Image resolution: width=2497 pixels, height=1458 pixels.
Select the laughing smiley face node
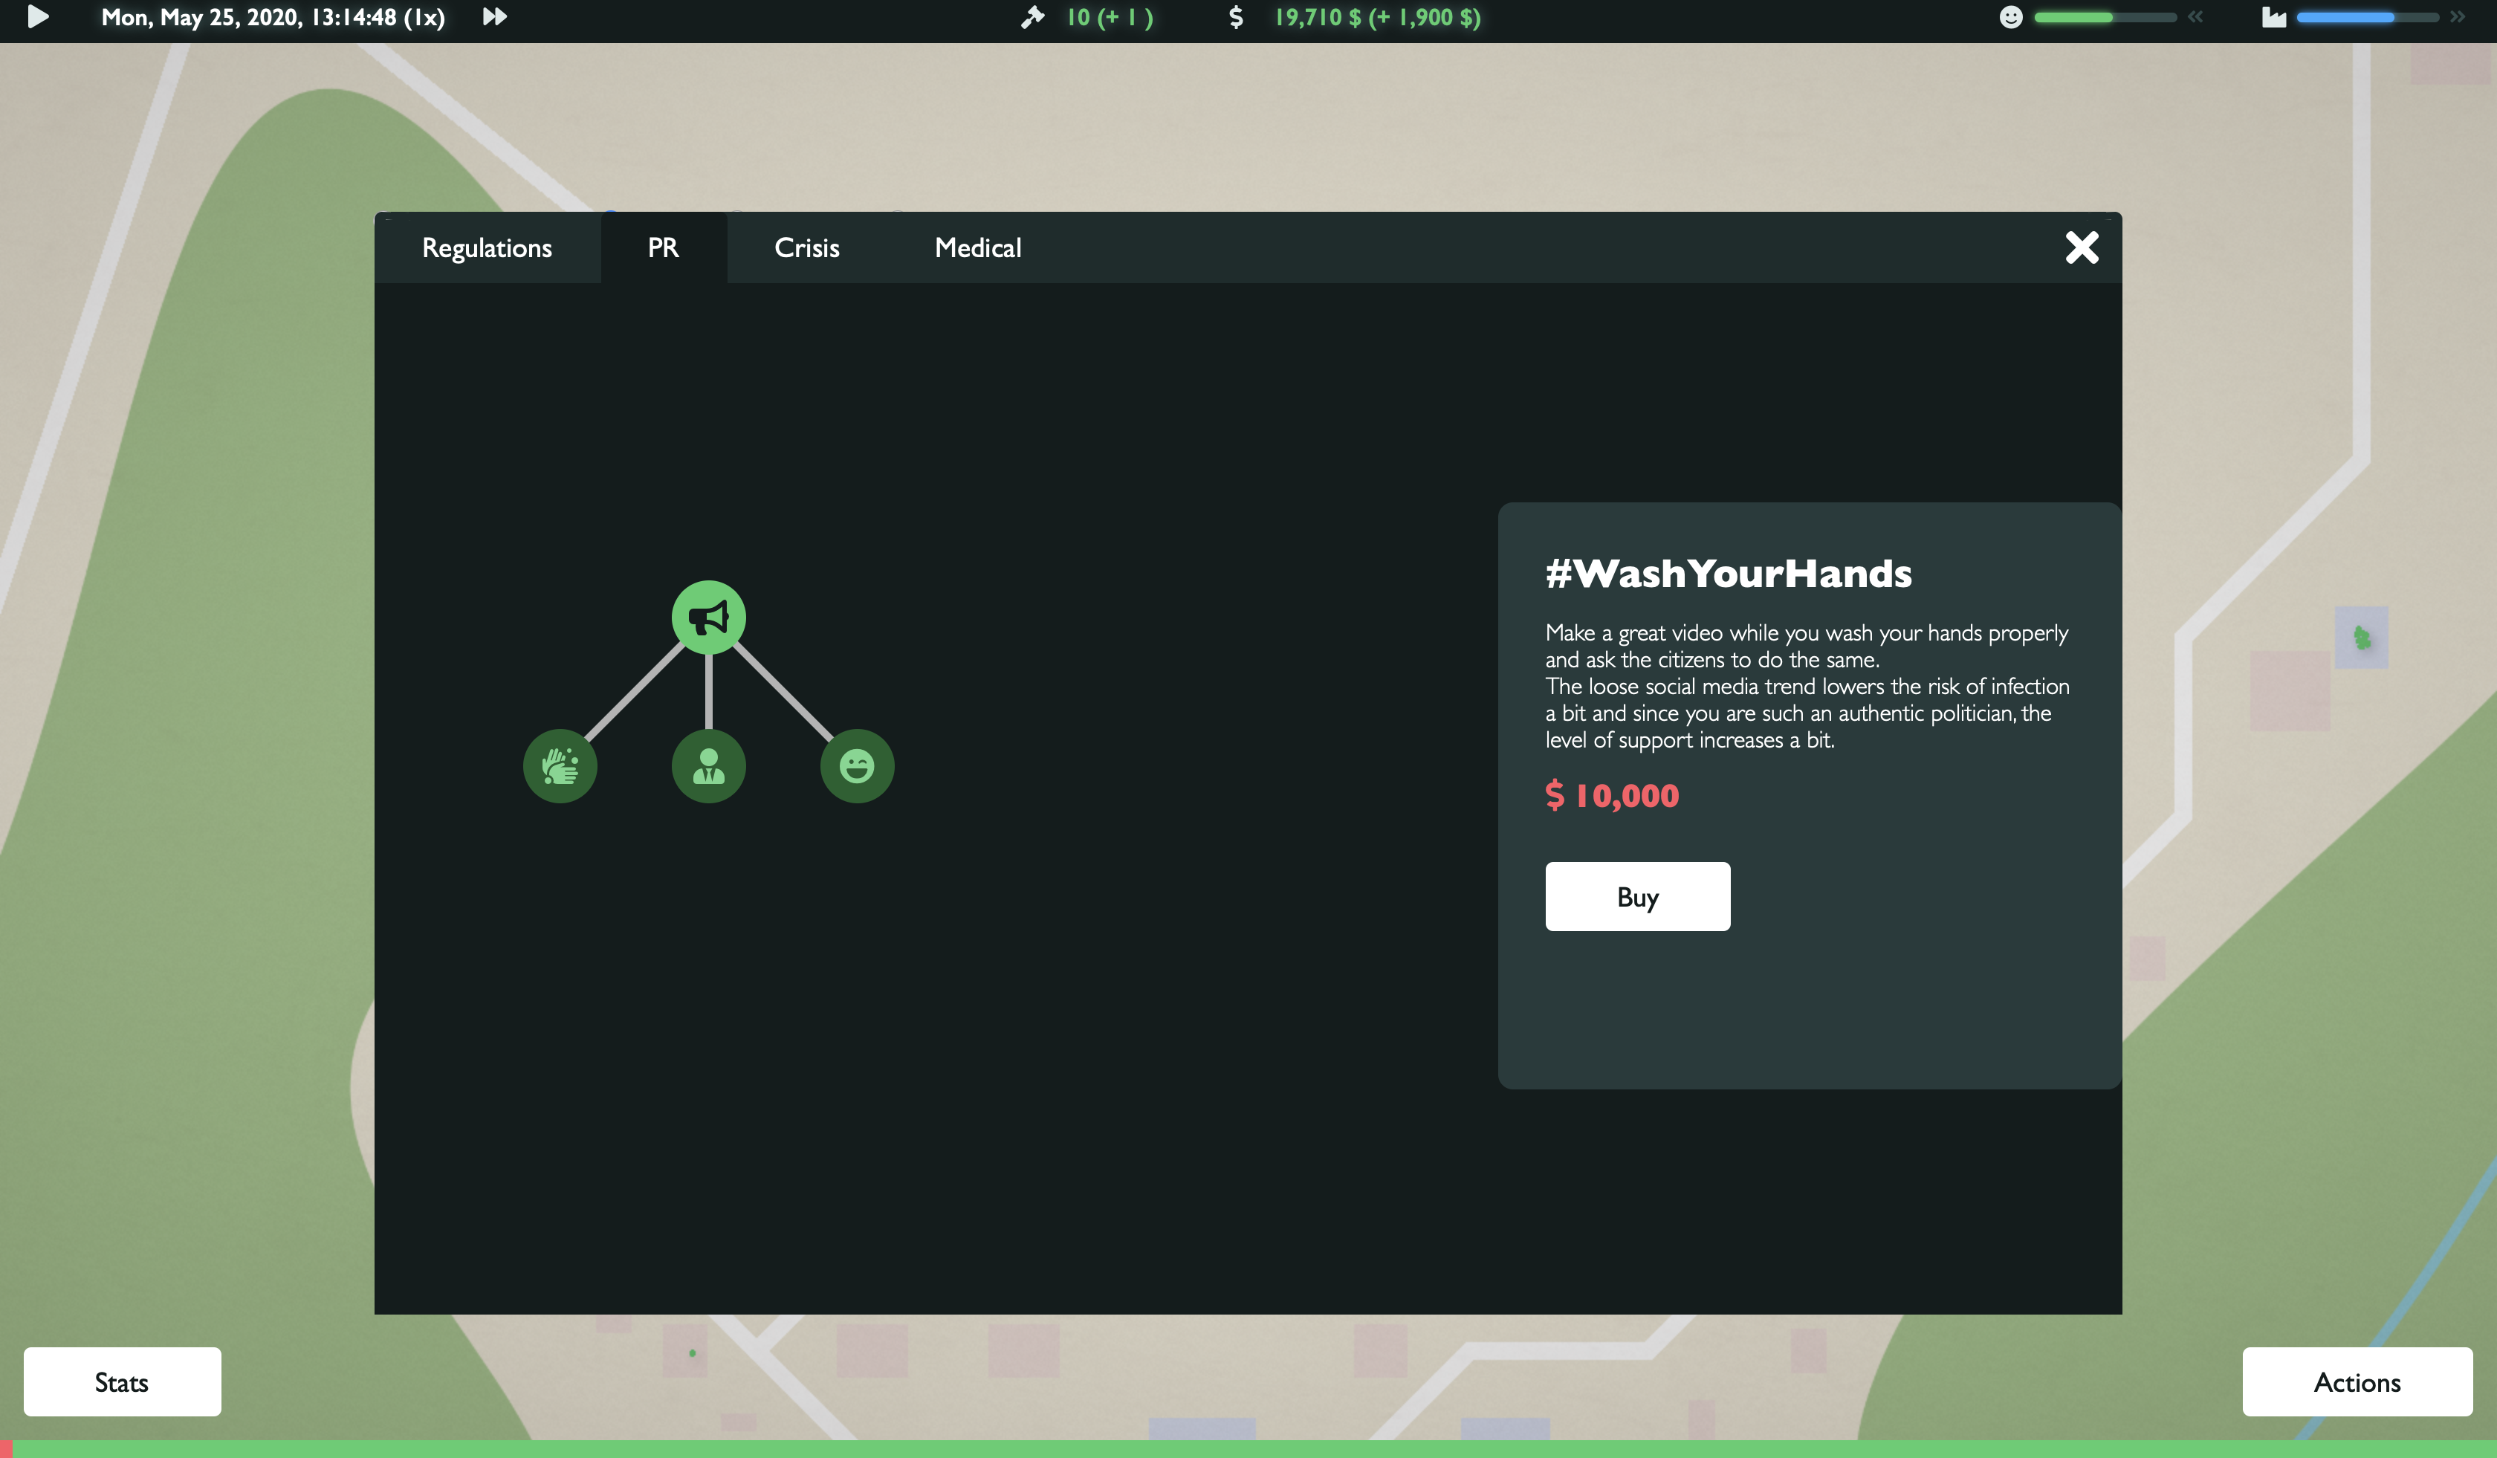tap(857, 765)
